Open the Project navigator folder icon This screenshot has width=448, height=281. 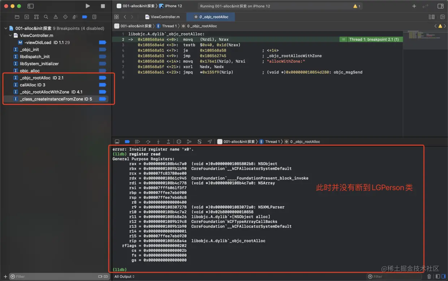pos(17,17)
